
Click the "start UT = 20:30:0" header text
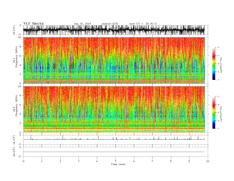pyautogui.click(x=143, y=24)
